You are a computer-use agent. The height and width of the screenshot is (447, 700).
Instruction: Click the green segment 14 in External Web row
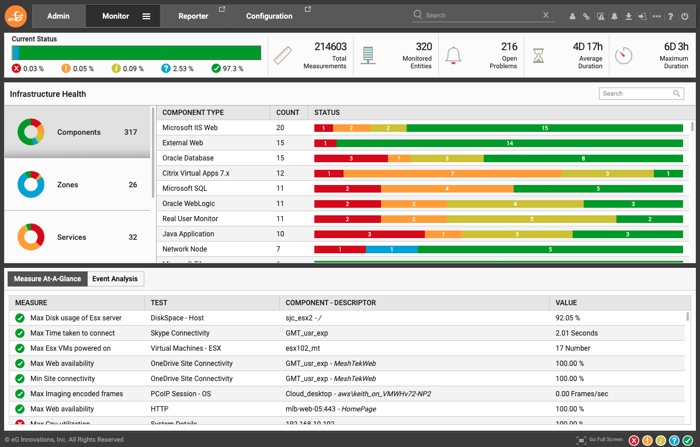pos(510,143)
